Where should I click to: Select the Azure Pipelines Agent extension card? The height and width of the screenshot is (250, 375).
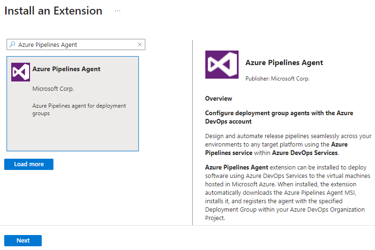pyautogui.click(x=73, y=103)
